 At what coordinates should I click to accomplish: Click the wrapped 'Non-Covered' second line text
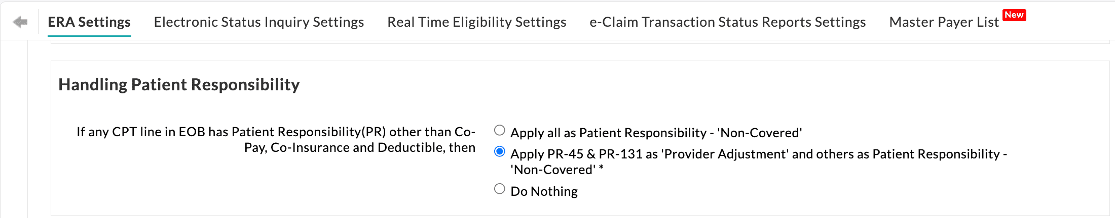(x=553, y=170)
